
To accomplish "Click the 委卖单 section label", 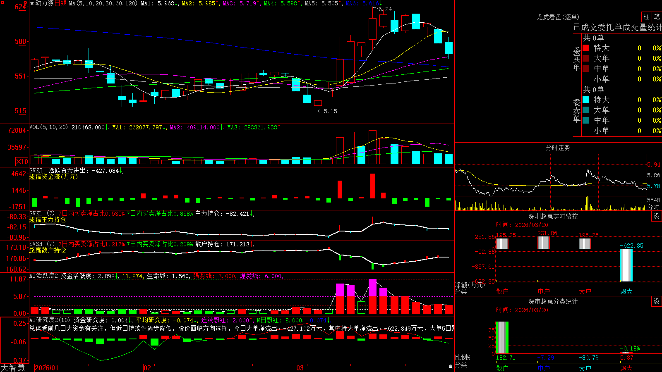I will [x=577, y=110].
